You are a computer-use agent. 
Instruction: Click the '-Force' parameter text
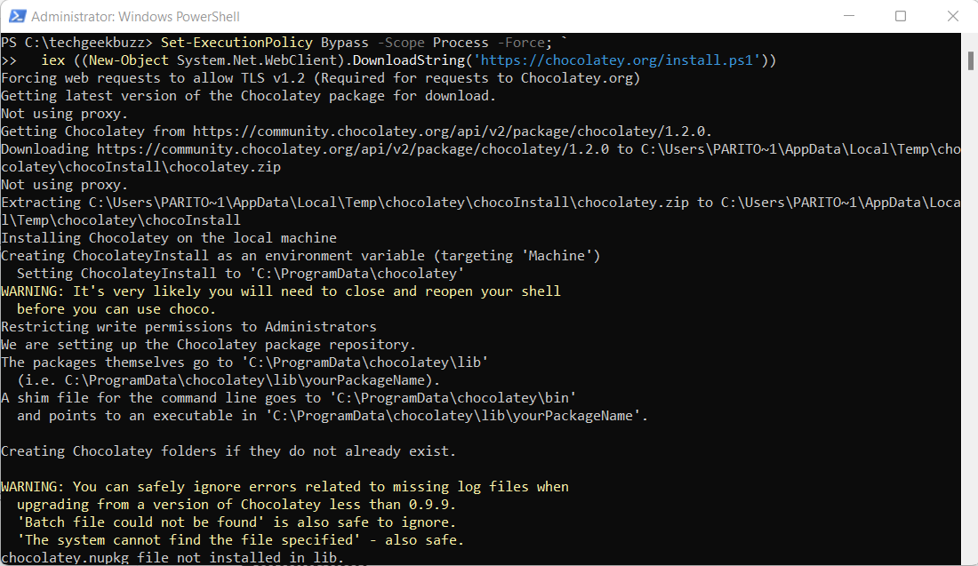point(521,43)
